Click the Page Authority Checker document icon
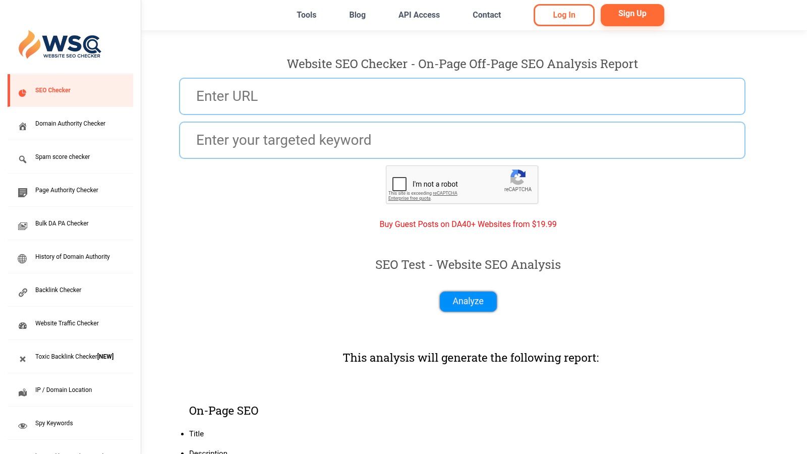 [x=23, y=193]
